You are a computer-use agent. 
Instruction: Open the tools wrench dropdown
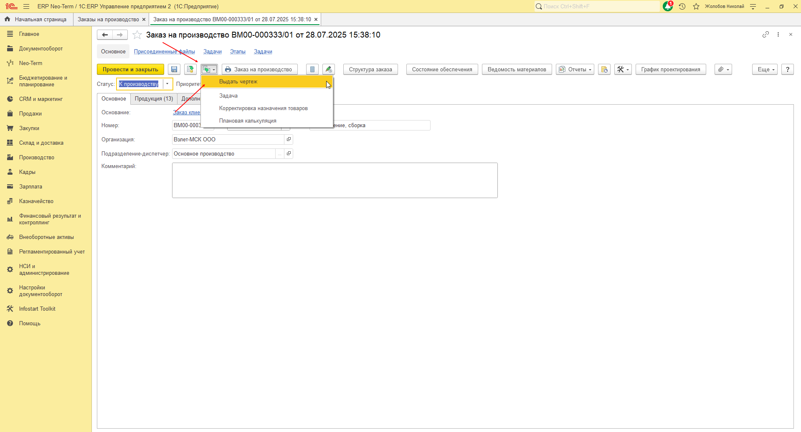click(623, 70)
